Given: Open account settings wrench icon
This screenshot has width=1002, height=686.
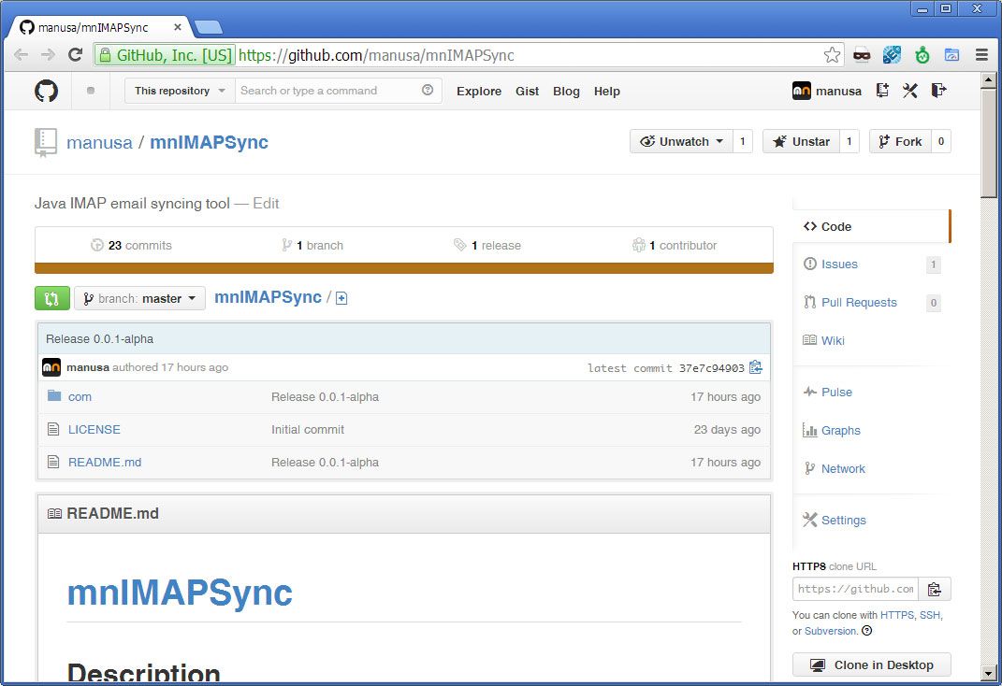Looking at the screenshot, I should click(909, 91).
